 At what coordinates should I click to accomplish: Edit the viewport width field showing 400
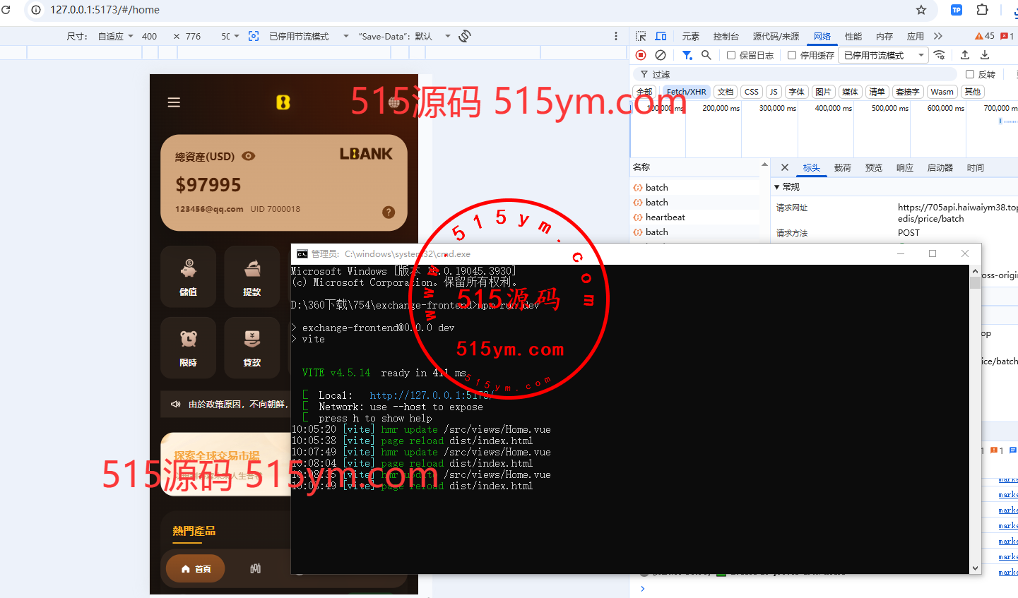point(149,36)
